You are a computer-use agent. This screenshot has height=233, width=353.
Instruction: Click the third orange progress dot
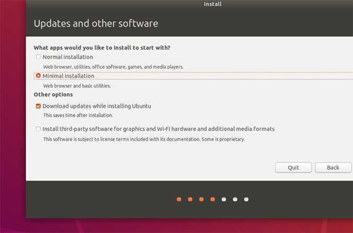201,200
